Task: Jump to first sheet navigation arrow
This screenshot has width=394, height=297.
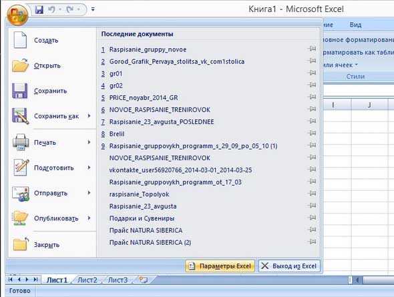Action: [x=11, y=280]
